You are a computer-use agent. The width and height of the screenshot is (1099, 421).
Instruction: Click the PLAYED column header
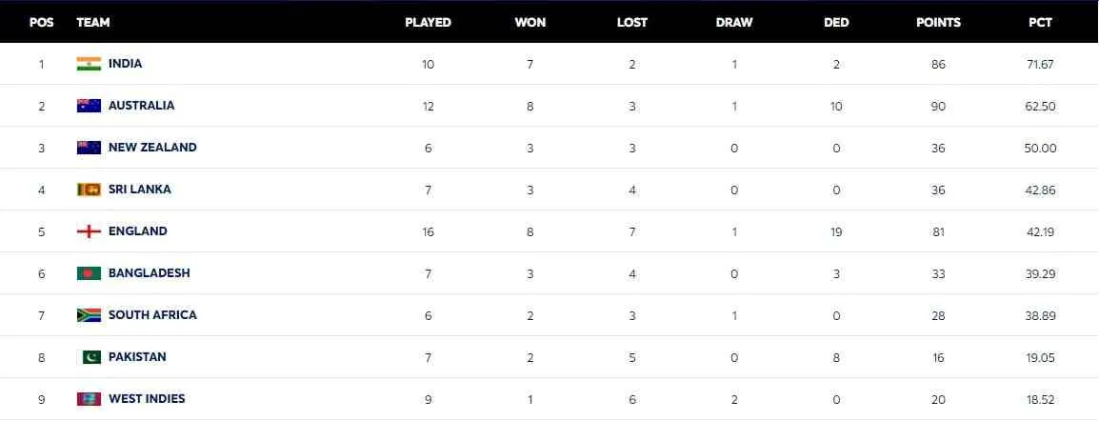pos(428,22)
